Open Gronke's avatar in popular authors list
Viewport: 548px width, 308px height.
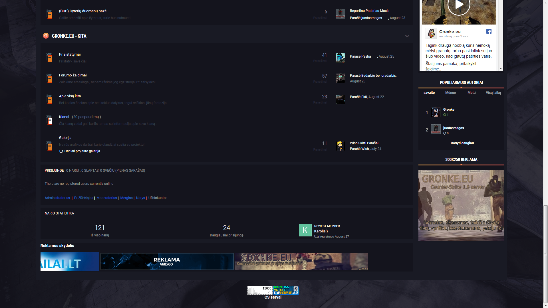coord(436,112)
